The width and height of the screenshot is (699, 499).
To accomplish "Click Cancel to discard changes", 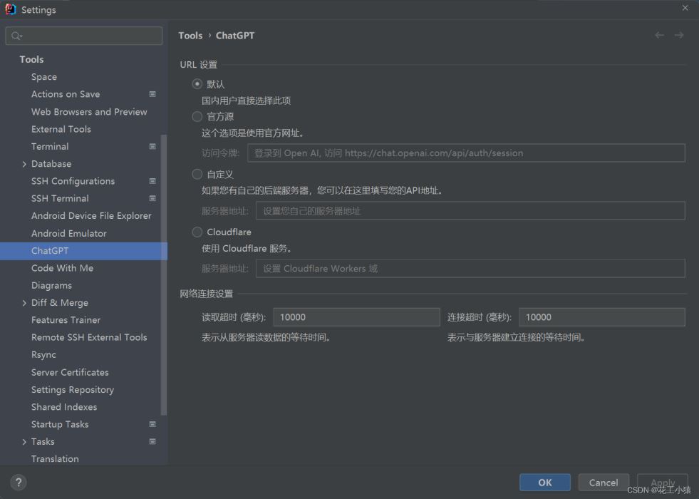I will [x=604, y=483].
